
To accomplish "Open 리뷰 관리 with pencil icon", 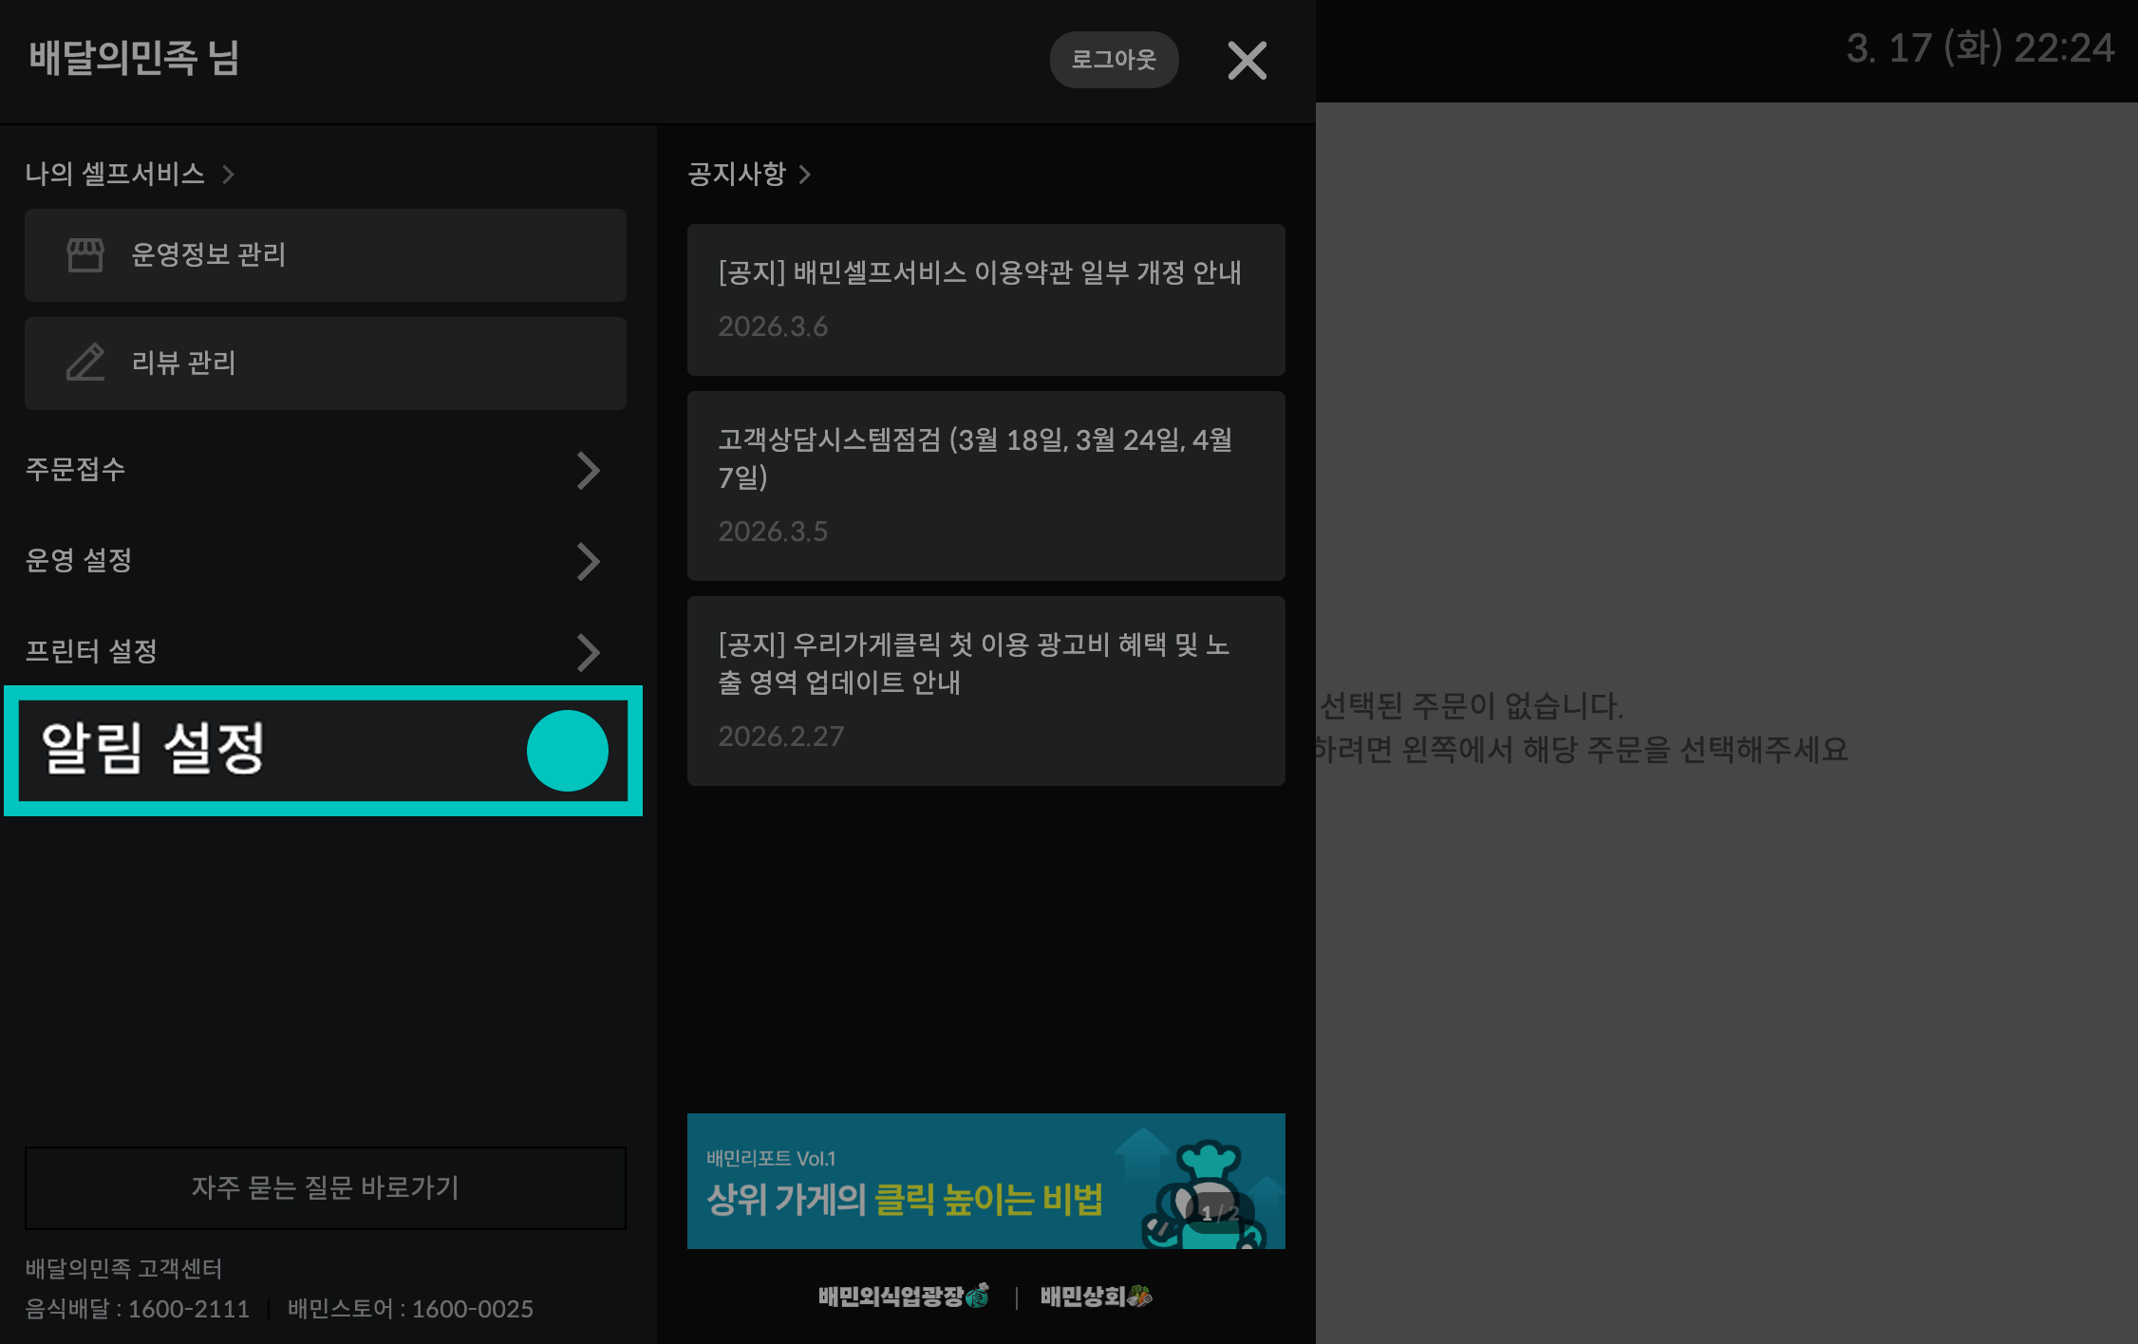I will (x=326, y=364).
